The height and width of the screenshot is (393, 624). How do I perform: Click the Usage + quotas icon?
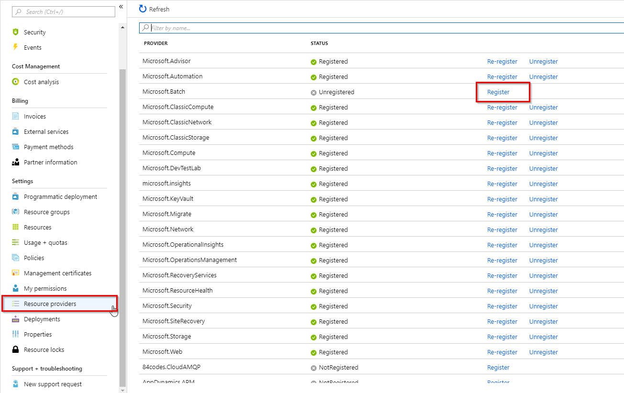point(15,242)
